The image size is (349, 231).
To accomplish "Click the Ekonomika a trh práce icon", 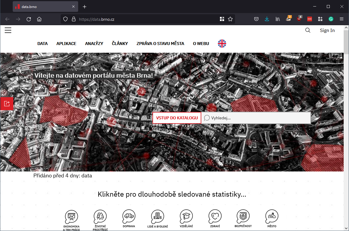I will click(x=71, y=216).
